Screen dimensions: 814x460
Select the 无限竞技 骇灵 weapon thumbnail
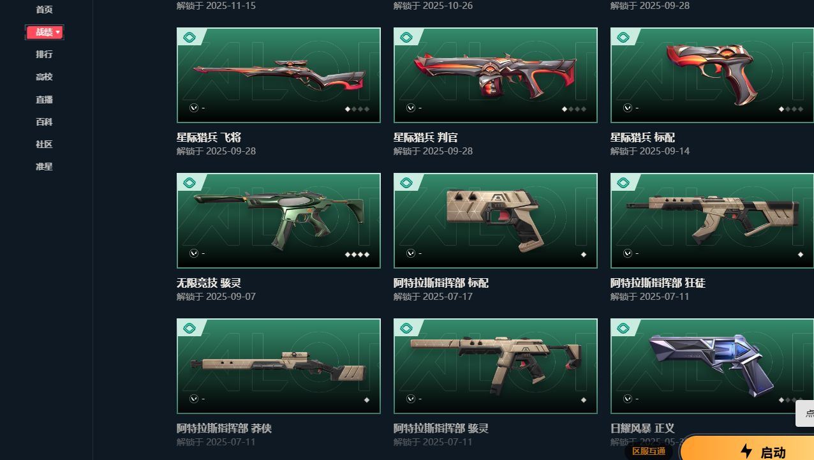coord(279,220)
